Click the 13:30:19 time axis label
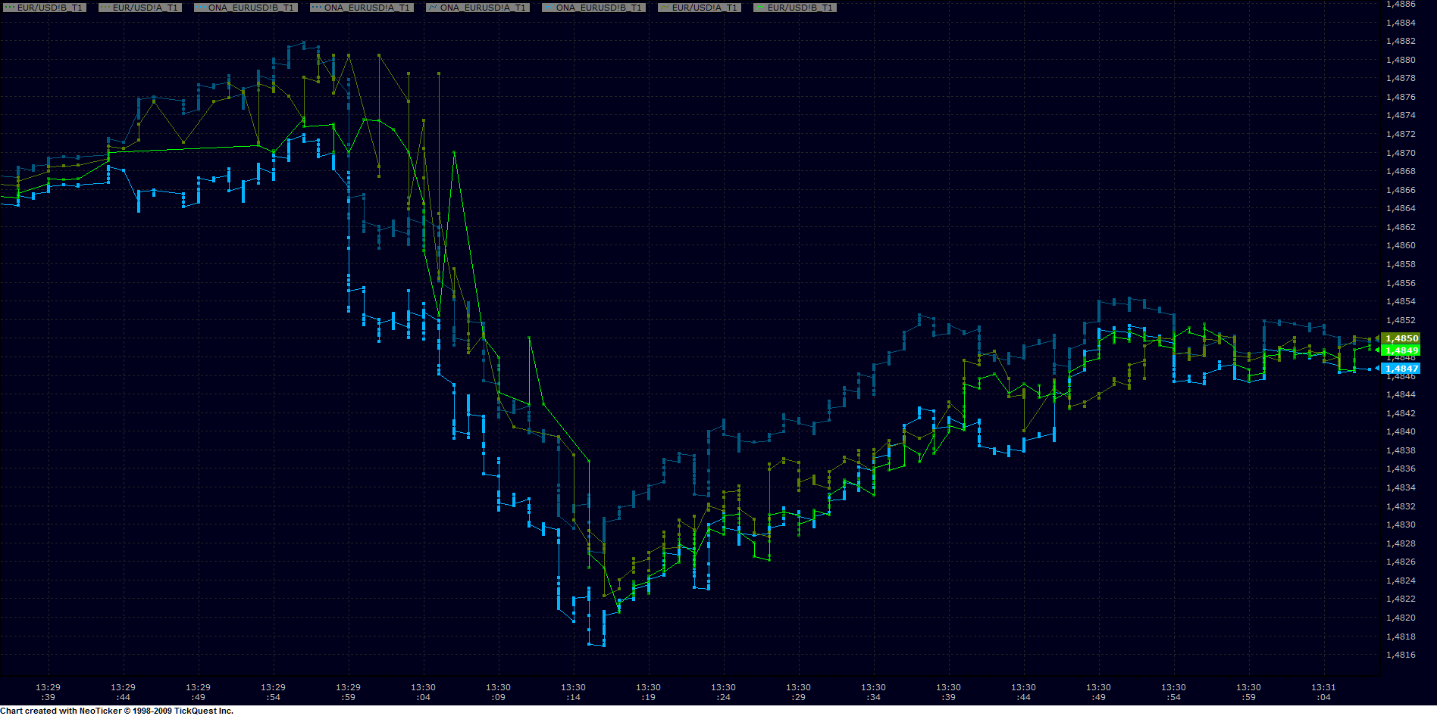1437x716 pixels. click(x=648, y=693)
